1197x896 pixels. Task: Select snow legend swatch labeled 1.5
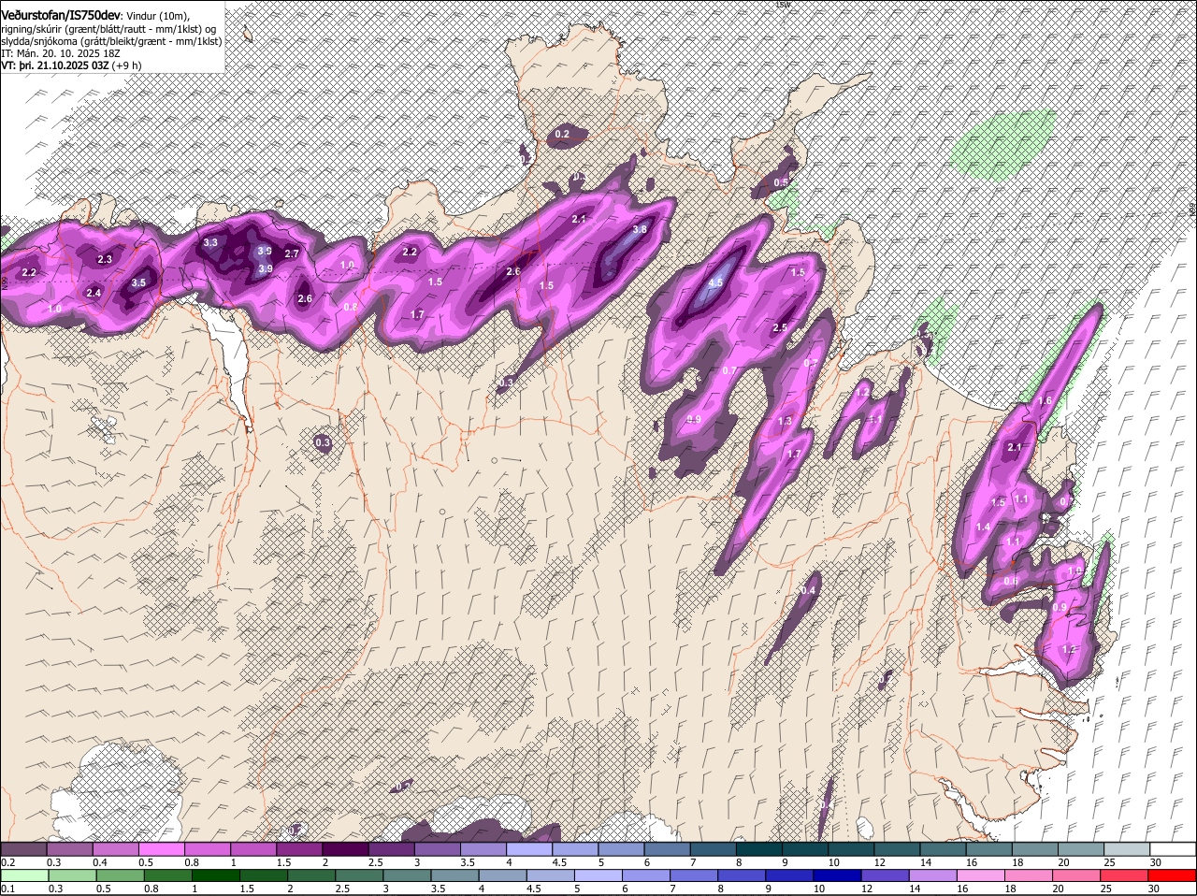(x=299, y=849)
